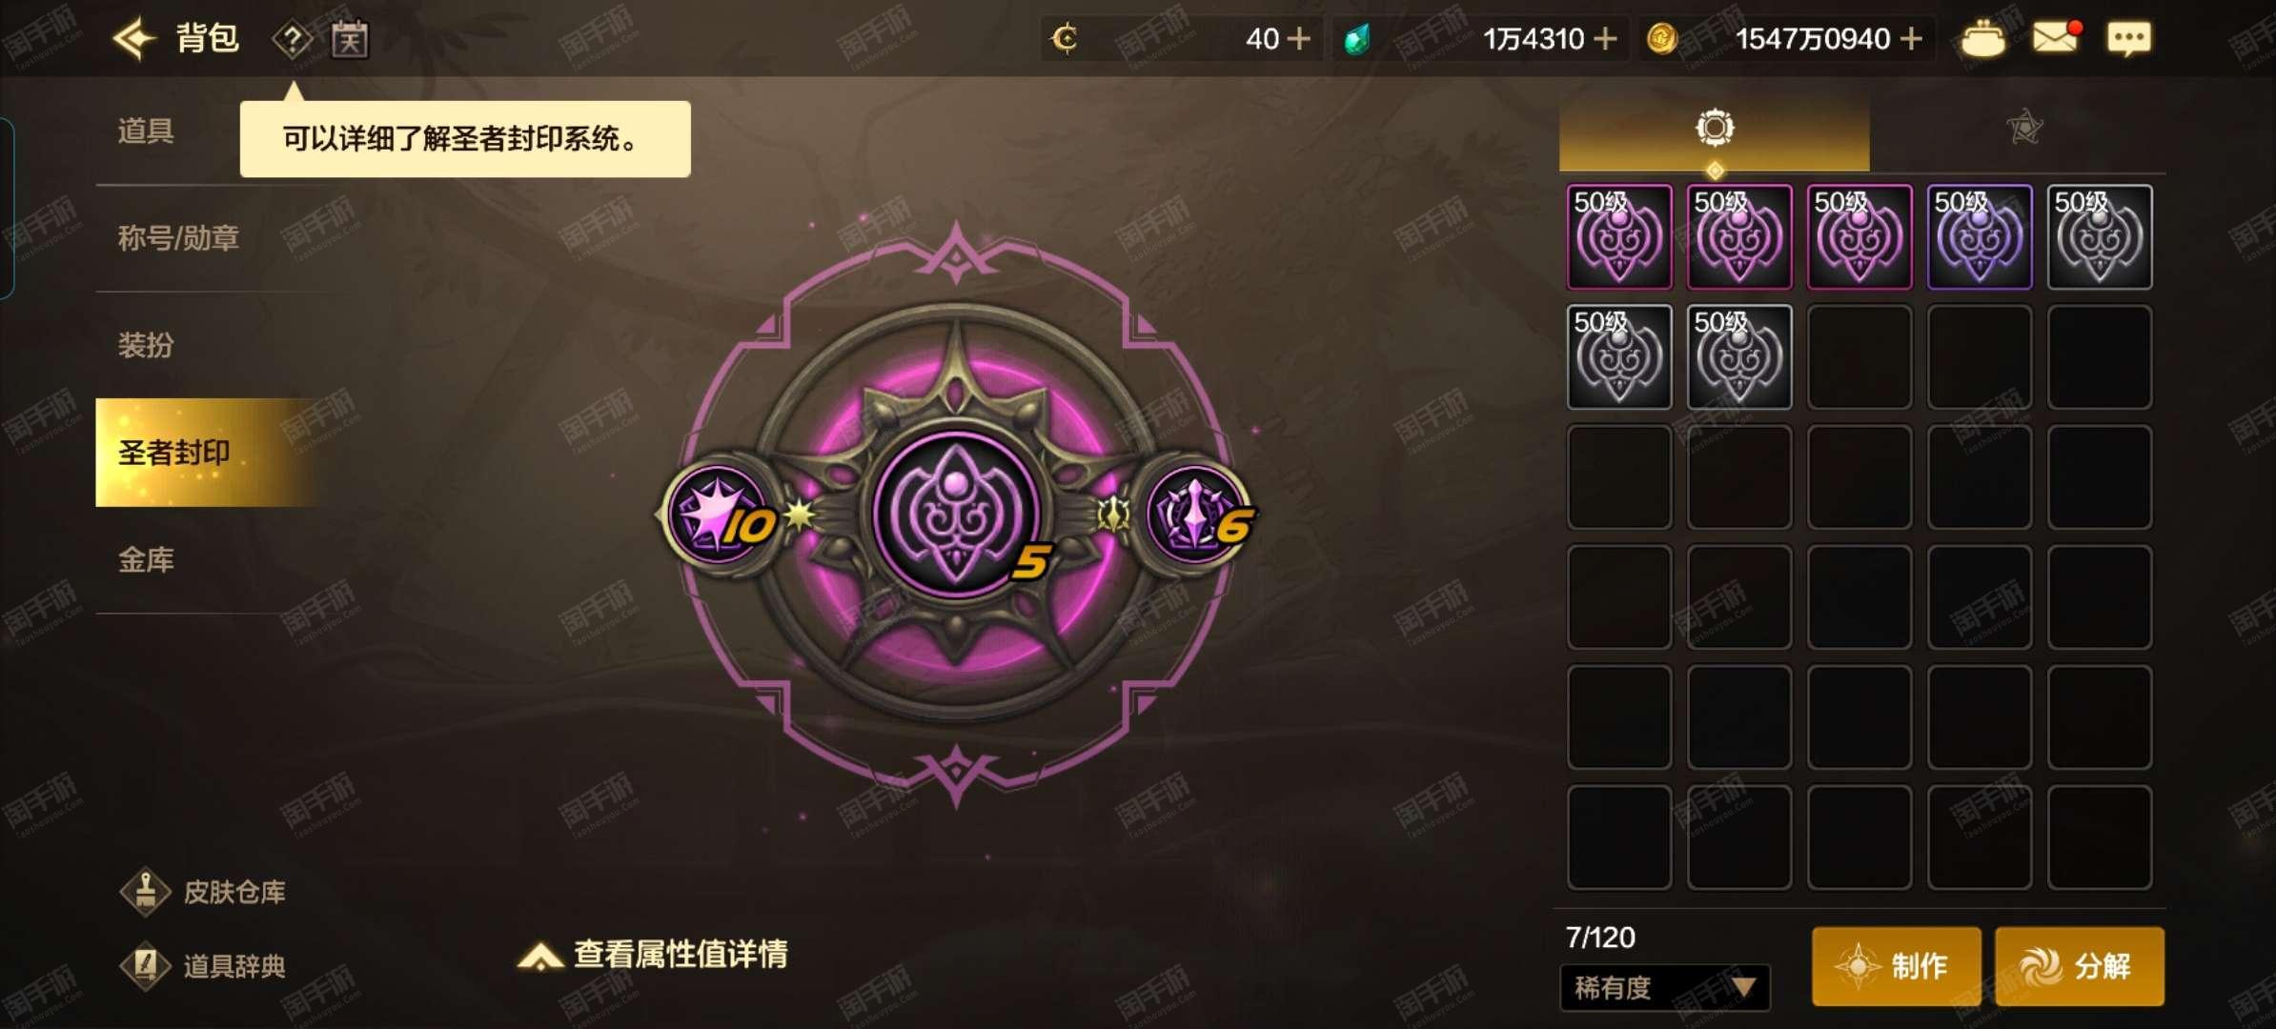Viewport: 2276px width, 1029px height.
Task: Open the 装扮 menu section
Action: tap(146, 345)
